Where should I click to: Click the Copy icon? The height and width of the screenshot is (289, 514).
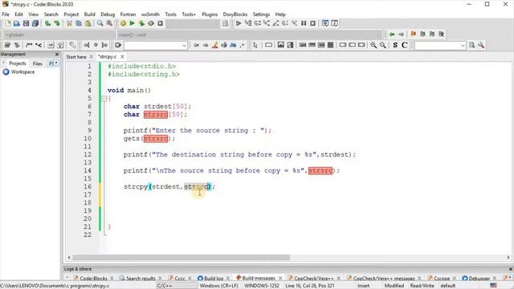[x=79, y=23]
